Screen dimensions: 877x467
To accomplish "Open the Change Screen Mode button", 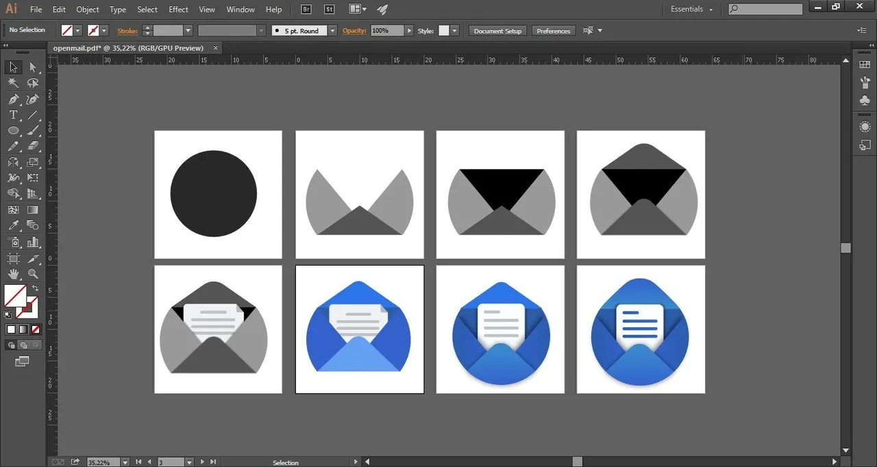I will [x=23, y=361].
